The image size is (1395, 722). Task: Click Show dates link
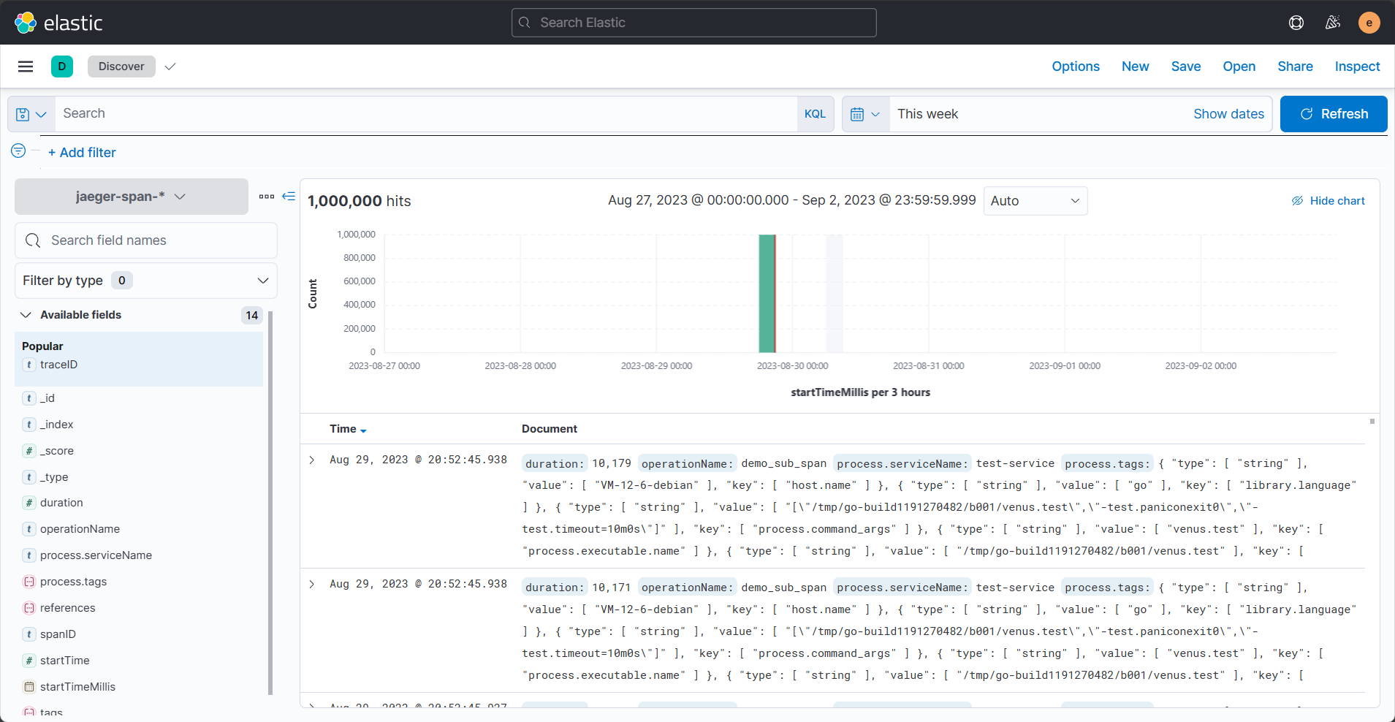1228,114
